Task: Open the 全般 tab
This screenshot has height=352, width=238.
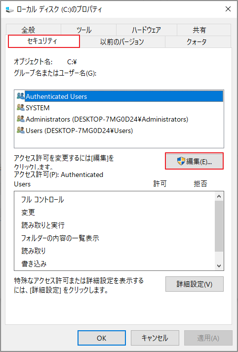Action: [x=34, y=30]
